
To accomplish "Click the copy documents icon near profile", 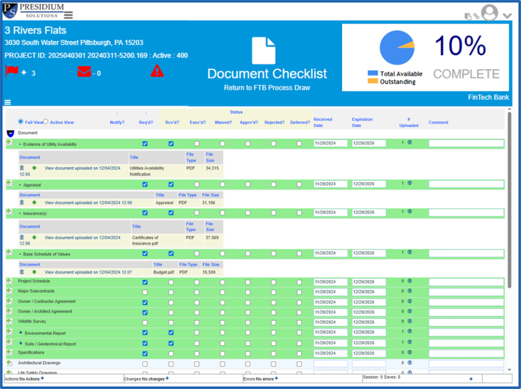I will [468, 16].
